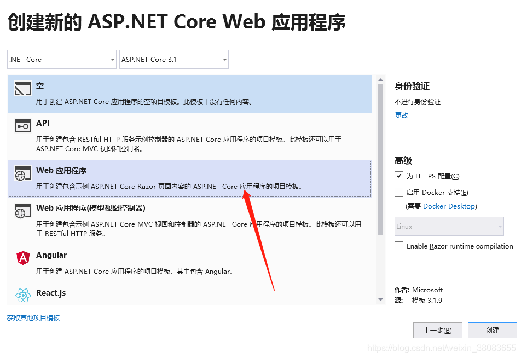Click the Web 应用程序 globe icon
This screenshot has width=521, height=358.
tap(22, 174)
